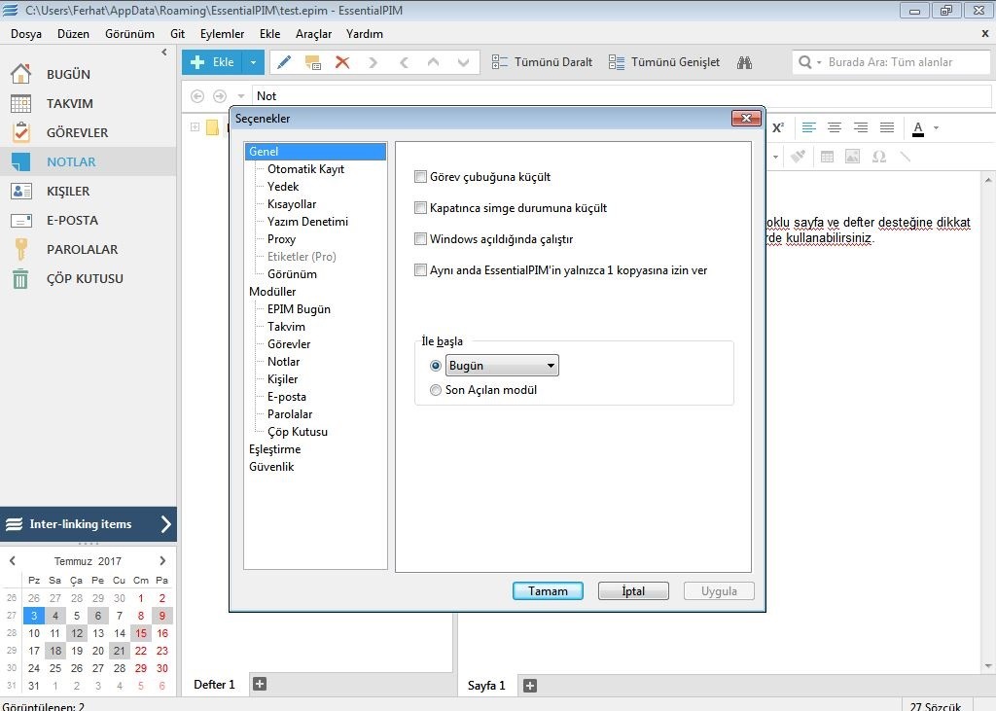996x711 pixels.
Task: Collapse the left navigation sidebar
Action: coord(163,53)
